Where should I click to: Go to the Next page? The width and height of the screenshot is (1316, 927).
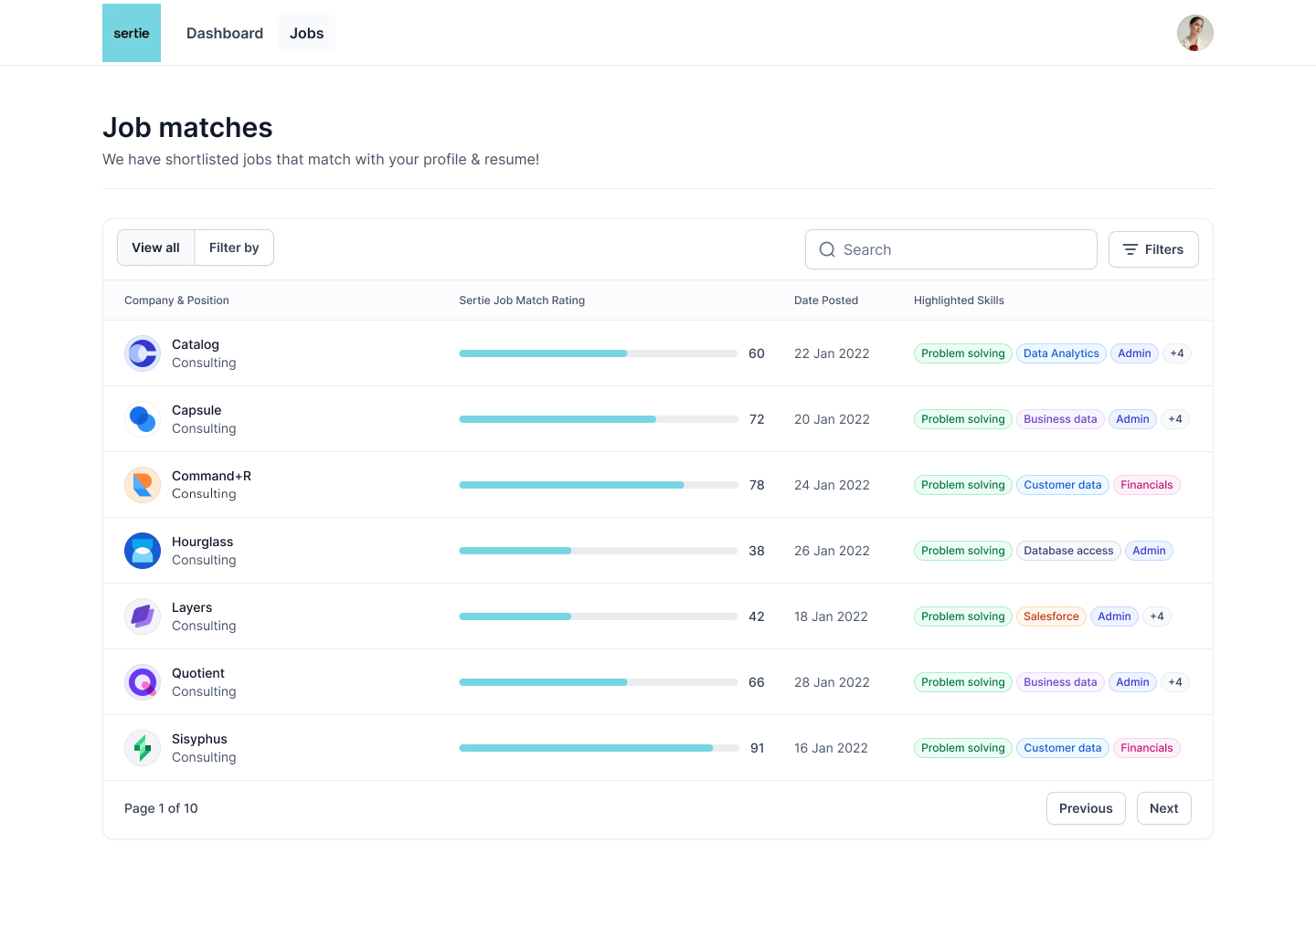[1163, 808]
